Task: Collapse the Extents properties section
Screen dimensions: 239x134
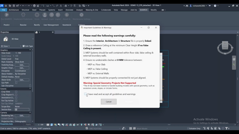Action: point(30,88)
